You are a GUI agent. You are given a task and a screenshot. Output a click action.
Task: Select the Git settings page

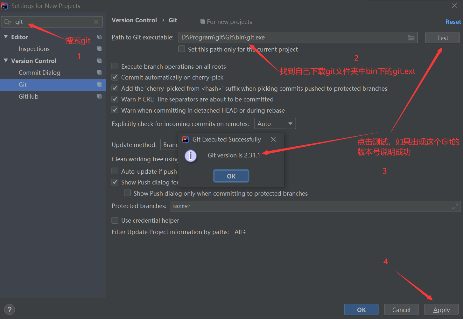53,85
